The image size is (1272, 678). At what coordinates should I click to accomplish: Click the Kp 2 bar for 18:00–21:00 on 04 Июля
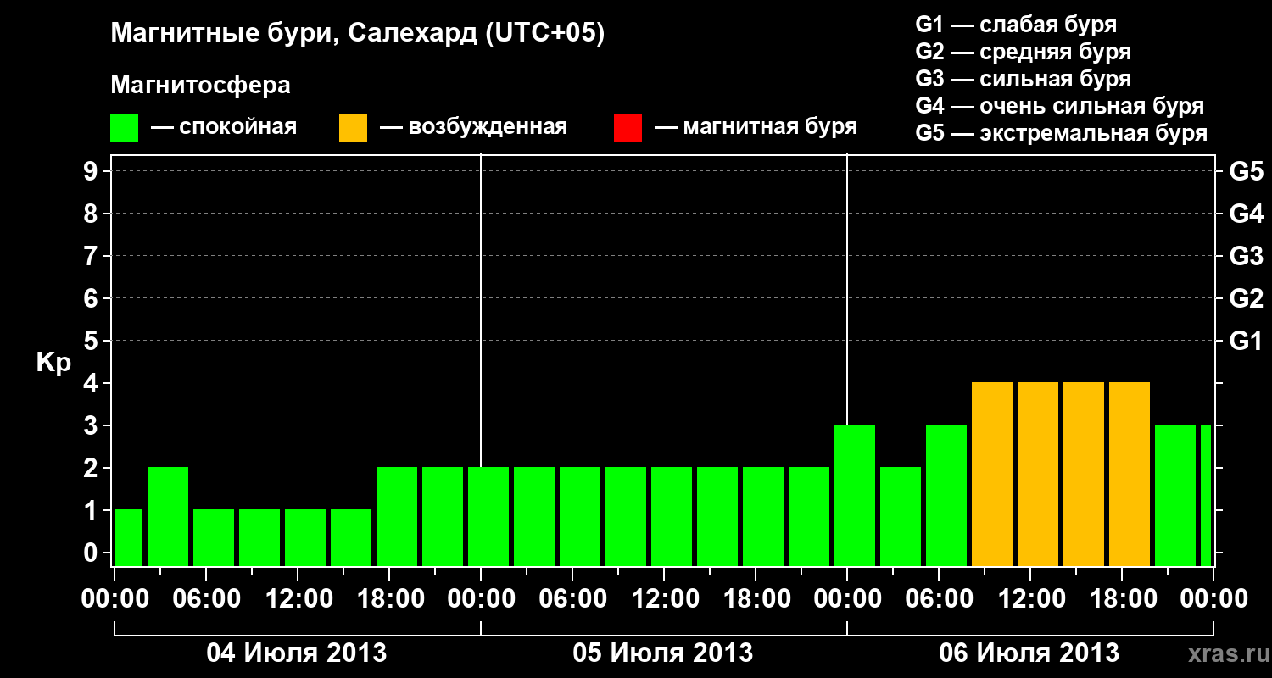click(x=397, y=516)
